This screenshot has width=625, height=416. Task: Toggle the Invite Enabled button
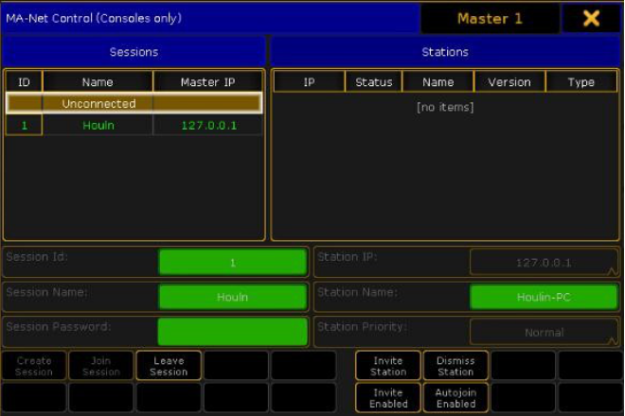[388, 398]
